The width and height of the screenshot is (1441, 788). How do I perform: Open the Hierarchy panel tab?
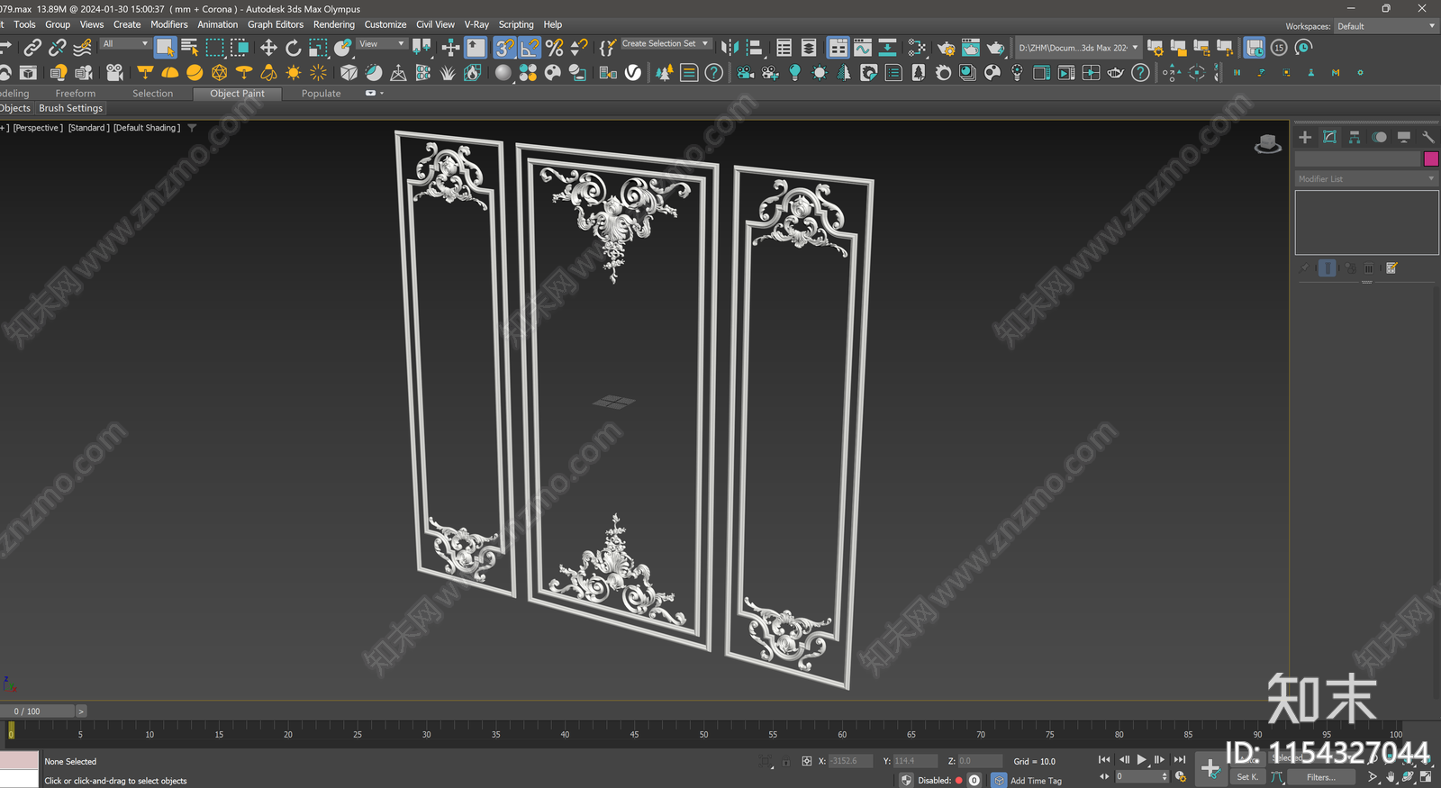point(1355,137)
